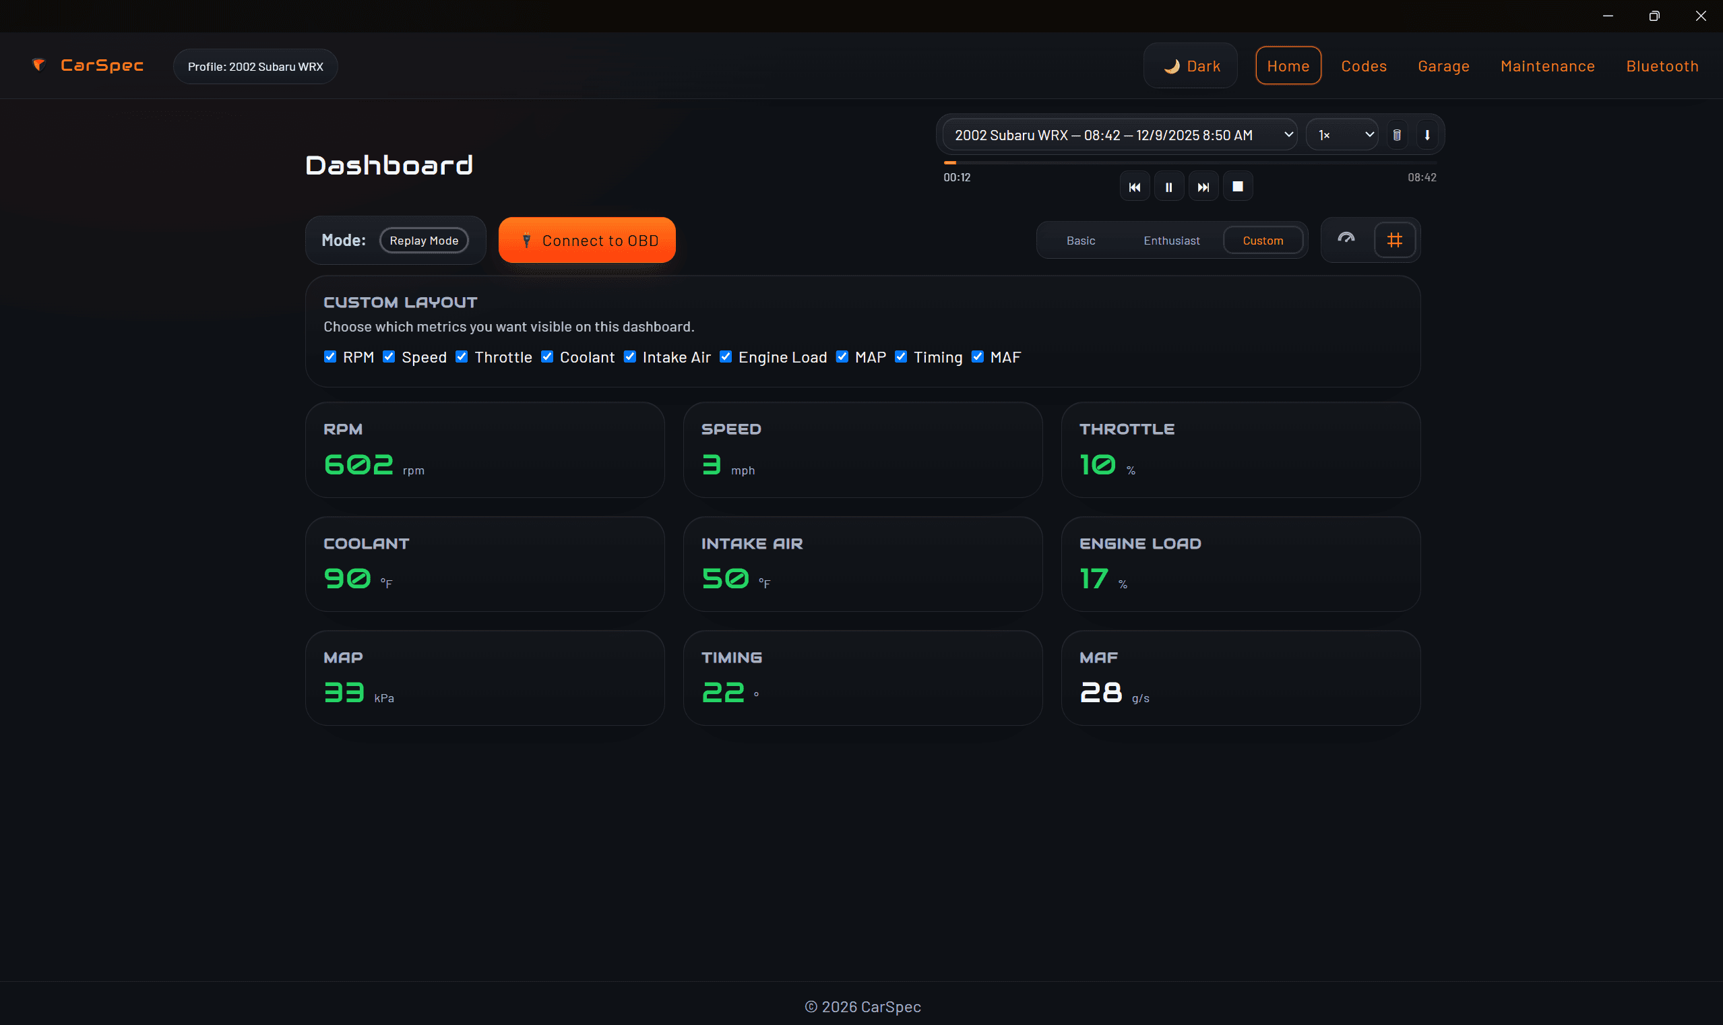Click the Replay Mode badge
The image size is (1723, 1025).
[x=424, y=241]
